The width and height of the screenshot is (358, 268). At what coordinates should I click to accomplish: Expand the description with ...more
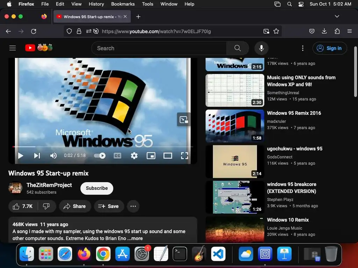(x=135, y=238)
